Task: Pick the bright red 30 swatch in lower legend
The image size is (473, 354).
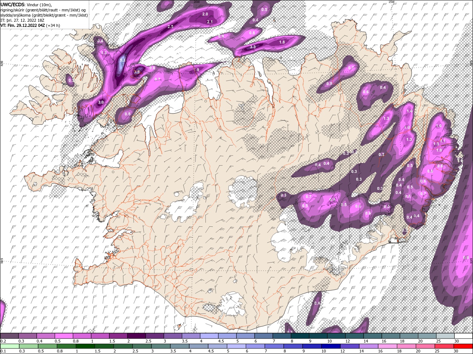Action: click(x=463, y=346)
